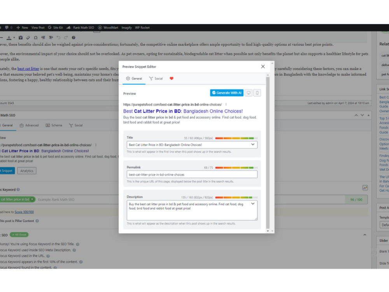Click modal scrollbar down arrow
The width and height of the screenshot is (389, 292).
[x=268, y=231]
